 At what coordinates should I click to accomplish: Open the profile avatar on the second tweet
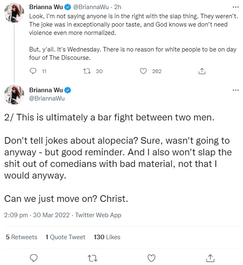coord(14,95)
